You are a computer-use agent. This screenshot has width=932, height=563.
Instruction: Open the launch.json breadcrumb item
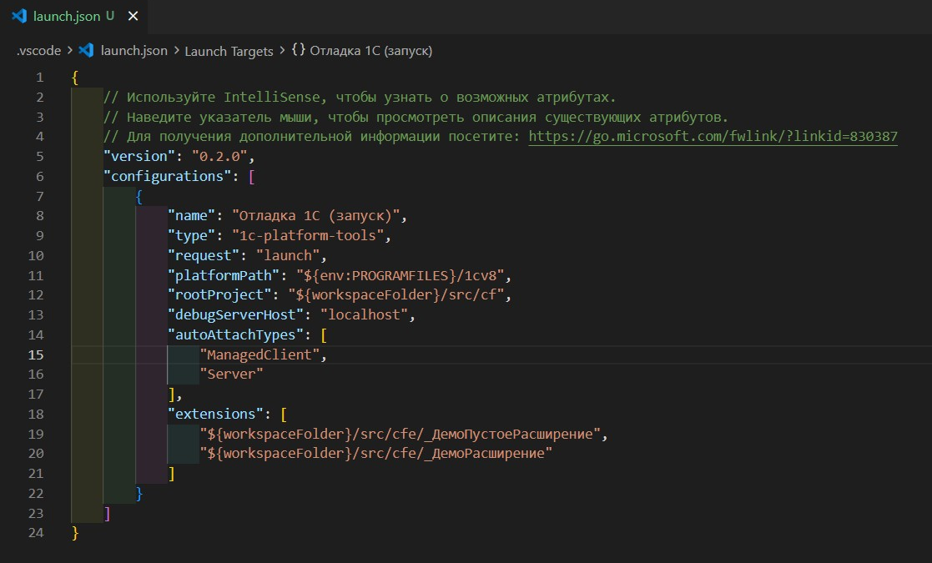click(x=134, y=51)
